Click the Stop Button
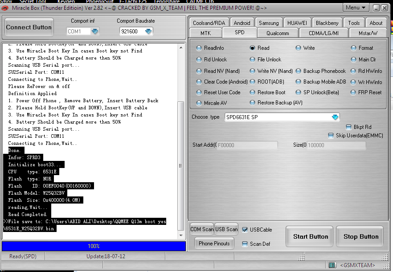The height and width of the screenshot is (272, 393). 361,236
